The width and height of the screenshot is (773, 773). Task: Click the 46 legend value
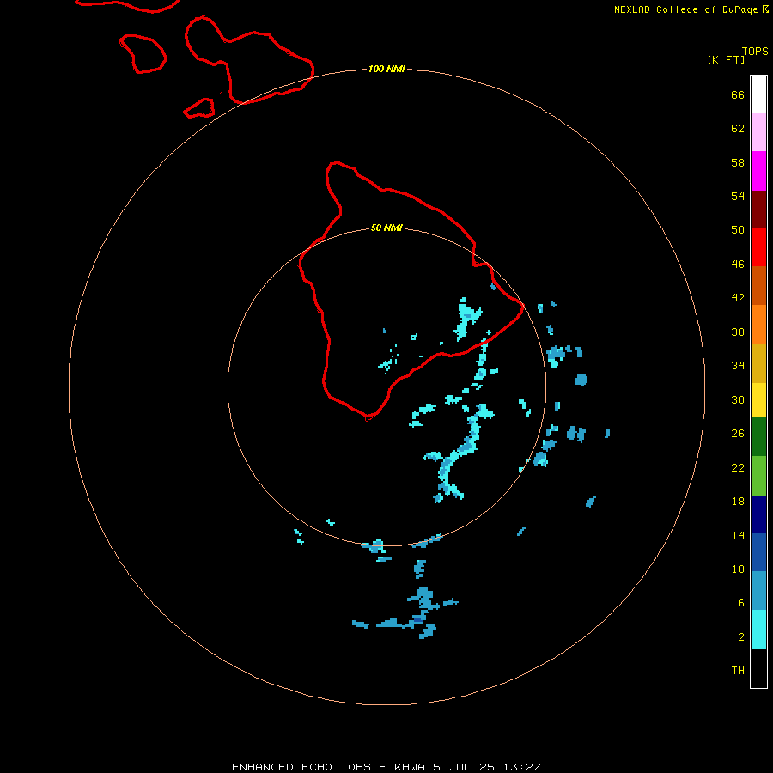pos(738,265)
